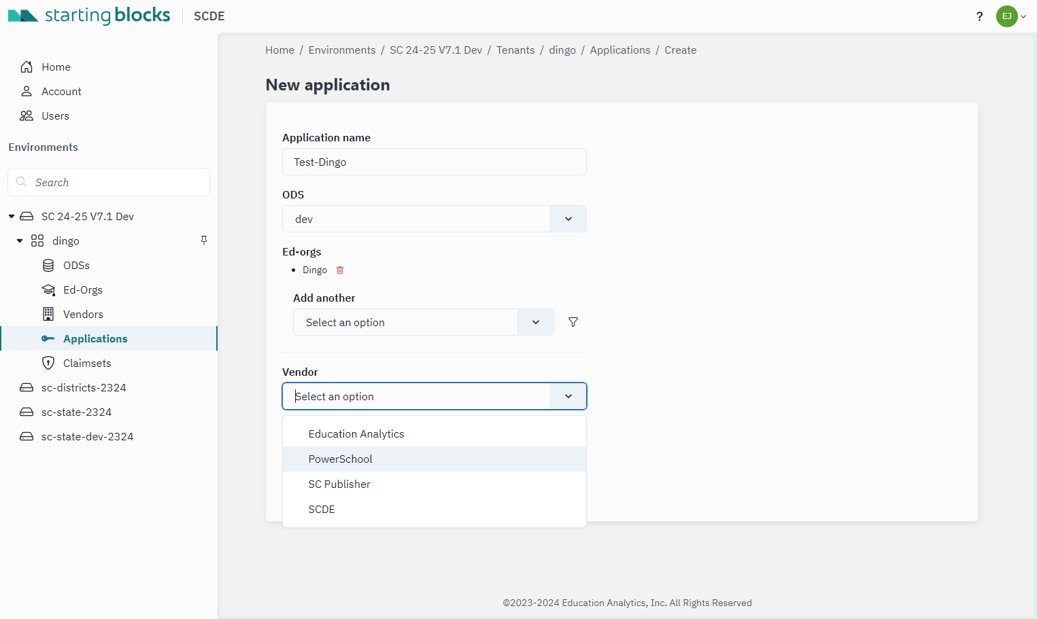Click the search magnifier icon
This screenshot has height=619, width=1037.
(21, 181)
